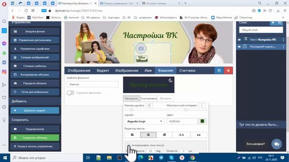Image resolution: width=289 pixels, height=162 pixels.
Task: Set uppercase with the AA button
Action: tap(181, 135)
